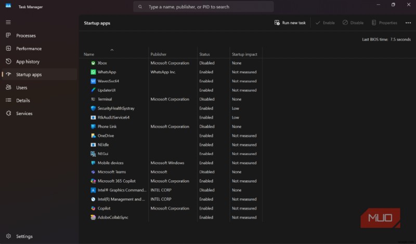Open the three-dot more options menu
The image size is (416, 244).
[x=408, y=23]
